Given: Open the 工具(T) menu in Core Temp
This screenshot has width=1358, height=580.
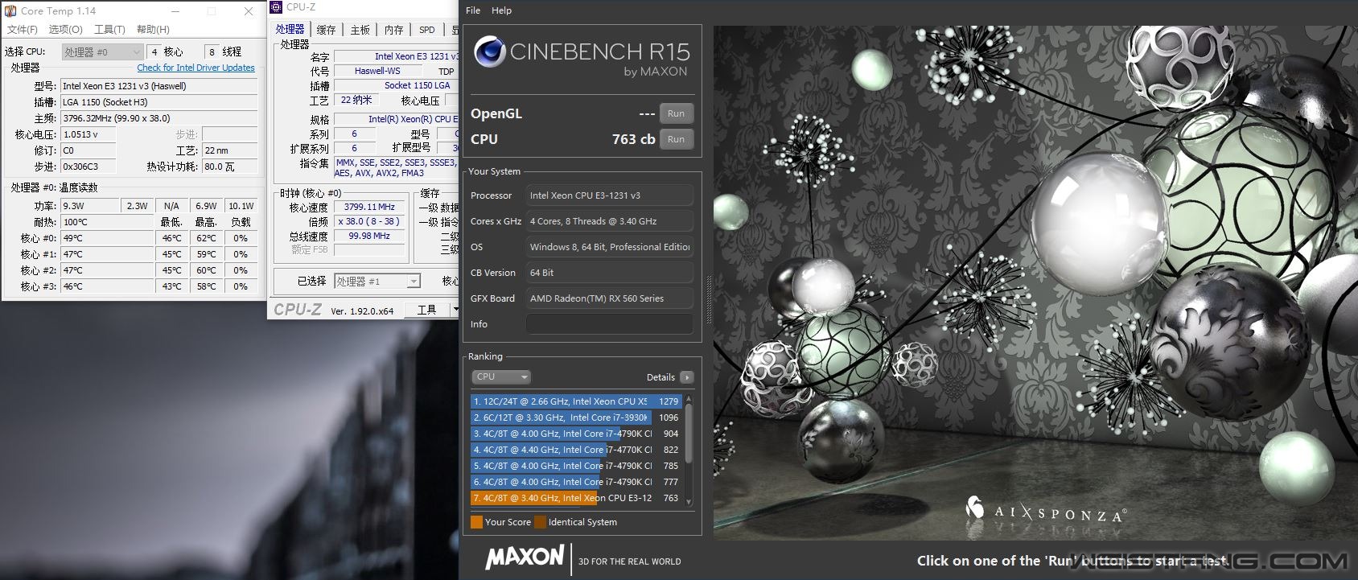Looking at the screenshot, I should pyautogui.click(x=110, y=29).
